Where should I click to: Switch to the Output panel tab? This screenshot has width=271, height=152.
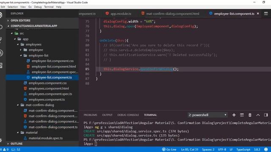coord(107,115)
